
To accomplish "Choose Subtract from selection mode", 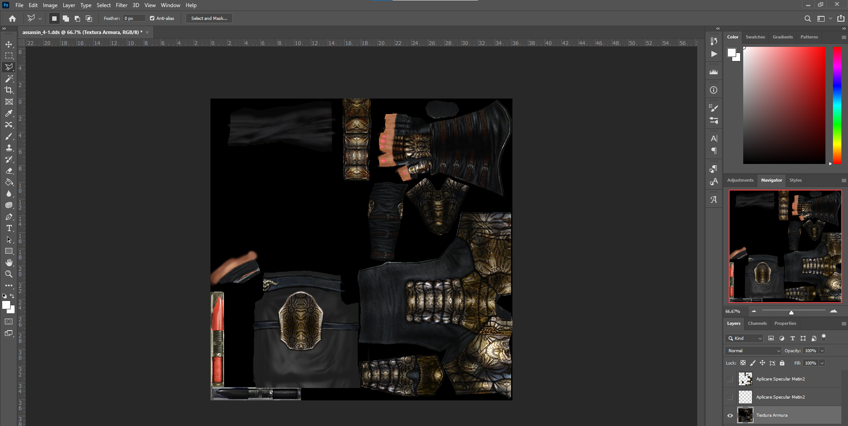I will tap(77, 19).
